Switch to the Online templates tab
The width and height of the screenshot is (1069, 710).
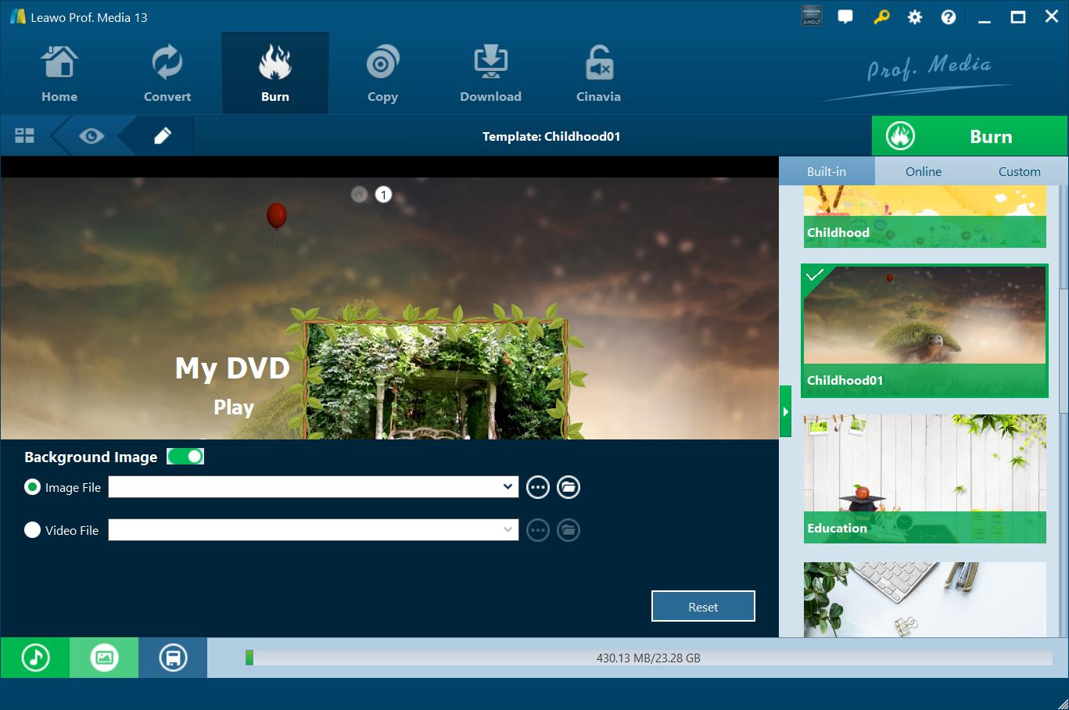tap(923, 171)
